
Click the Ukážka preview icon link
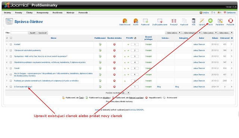204,13
